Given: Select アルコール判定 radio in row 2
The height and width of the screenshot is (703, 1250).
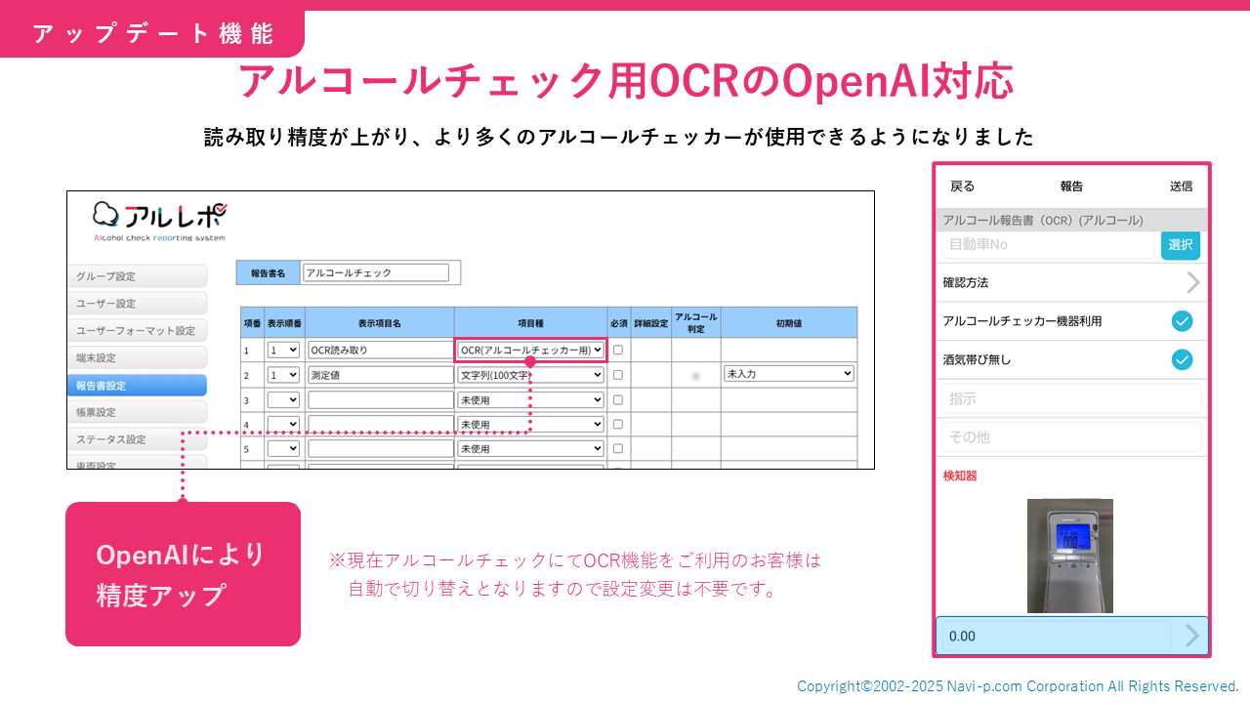Looking at the screenshot, I should (x=695, y=376).
